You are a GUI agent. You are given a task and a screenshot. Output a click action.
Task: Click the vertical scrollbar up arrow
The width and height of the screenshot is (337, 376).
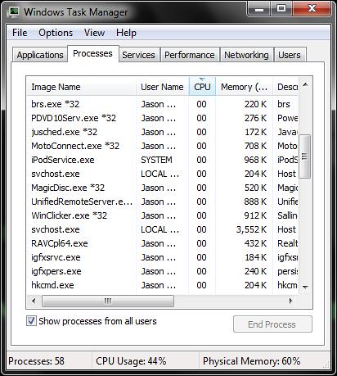305,84
